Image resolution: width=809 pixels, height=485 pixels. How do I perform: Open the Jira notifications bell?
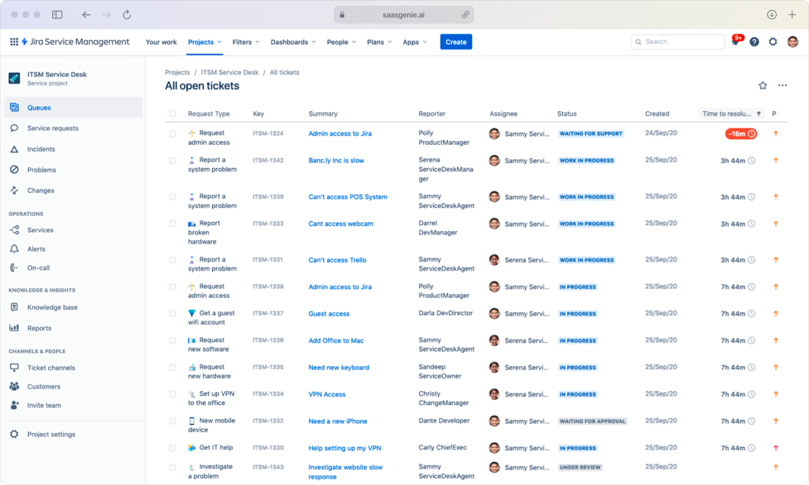[x=735, y=42]
